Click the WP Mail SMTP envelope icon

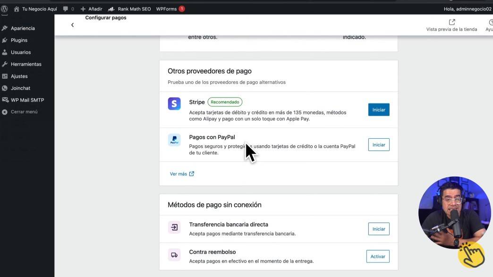pos(5,100)
